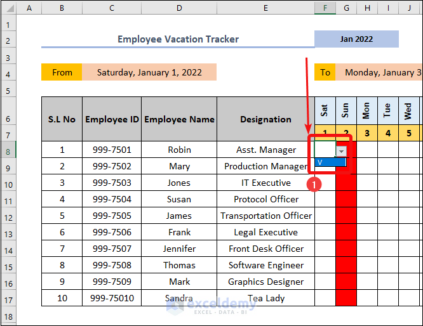This screenshot has height=326, width=423.
Task: Click the select-all corner of the sheet
Action: coord(8,8)
